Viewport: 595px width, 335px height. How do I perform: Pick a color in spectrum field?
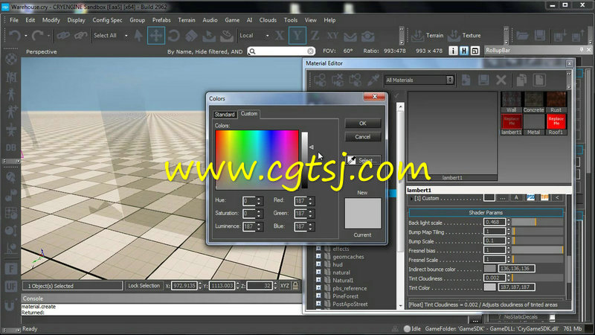click(x=257, y=159)
